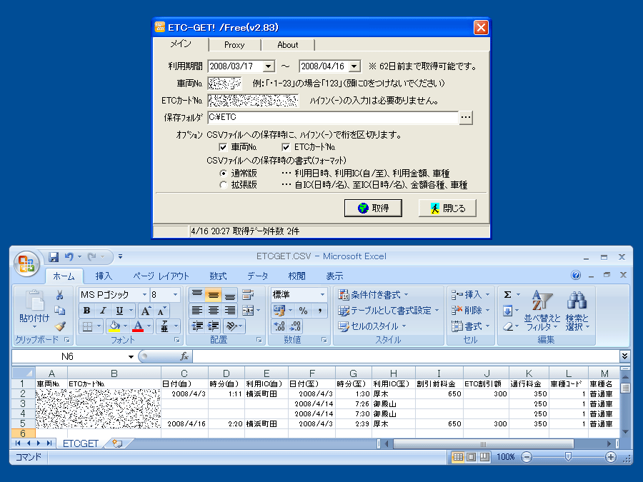This screenshot has height=482, width=643.
Task: Align text to the left
Action: click(x=197, y=311)
